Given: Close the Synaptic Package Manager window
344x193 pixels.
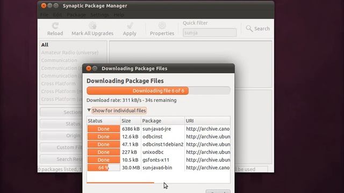Looking at the screenshot, I should coord(44,6).
